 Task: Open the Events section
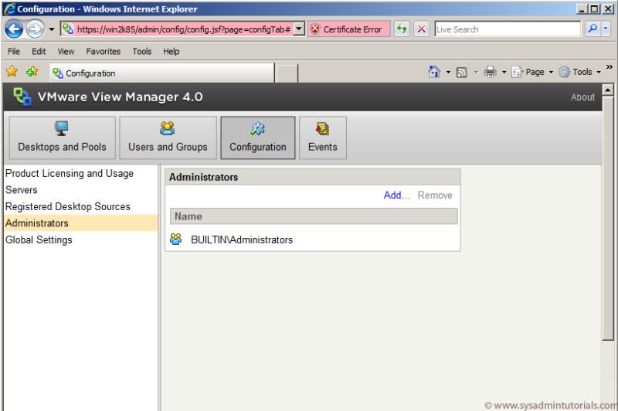pyautogui.click(x=323, y=138)
